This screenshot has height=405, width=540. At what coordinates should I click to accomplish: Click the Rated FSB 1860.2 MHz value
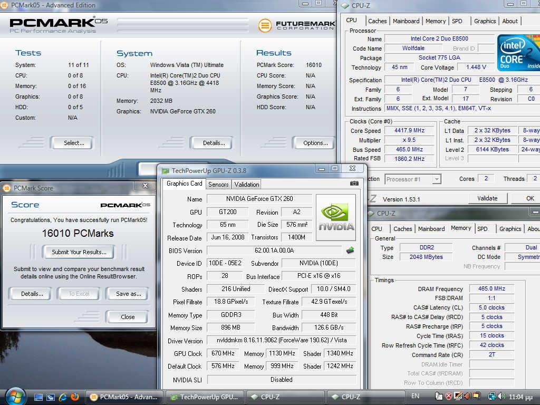[409, 159]
